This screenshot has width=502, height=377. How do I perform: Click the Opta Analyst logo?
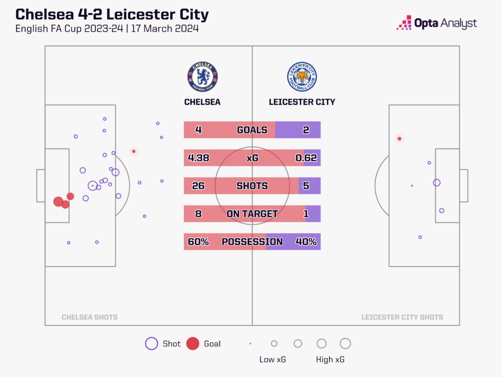[x=436, y=23]
